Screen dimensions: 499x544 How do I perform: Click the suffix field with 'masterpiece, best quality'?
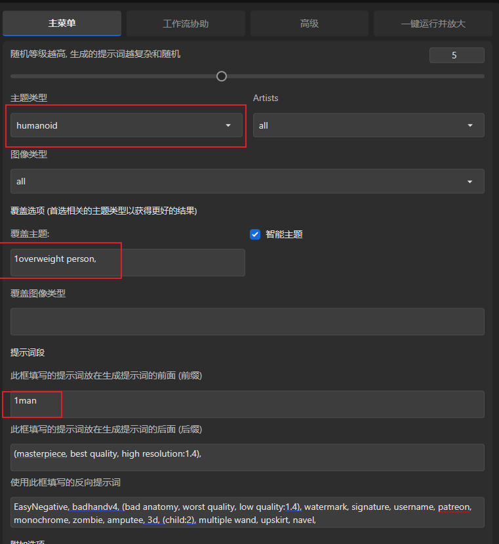point(247,457)
